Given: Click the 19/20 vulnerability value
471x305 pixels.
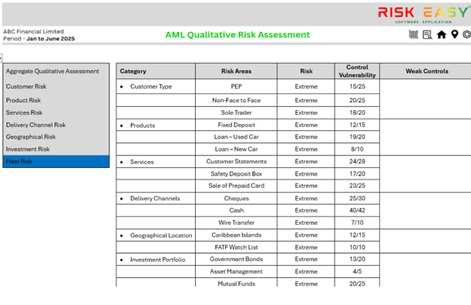Looking at the screenshot, I should pos(357,137).
